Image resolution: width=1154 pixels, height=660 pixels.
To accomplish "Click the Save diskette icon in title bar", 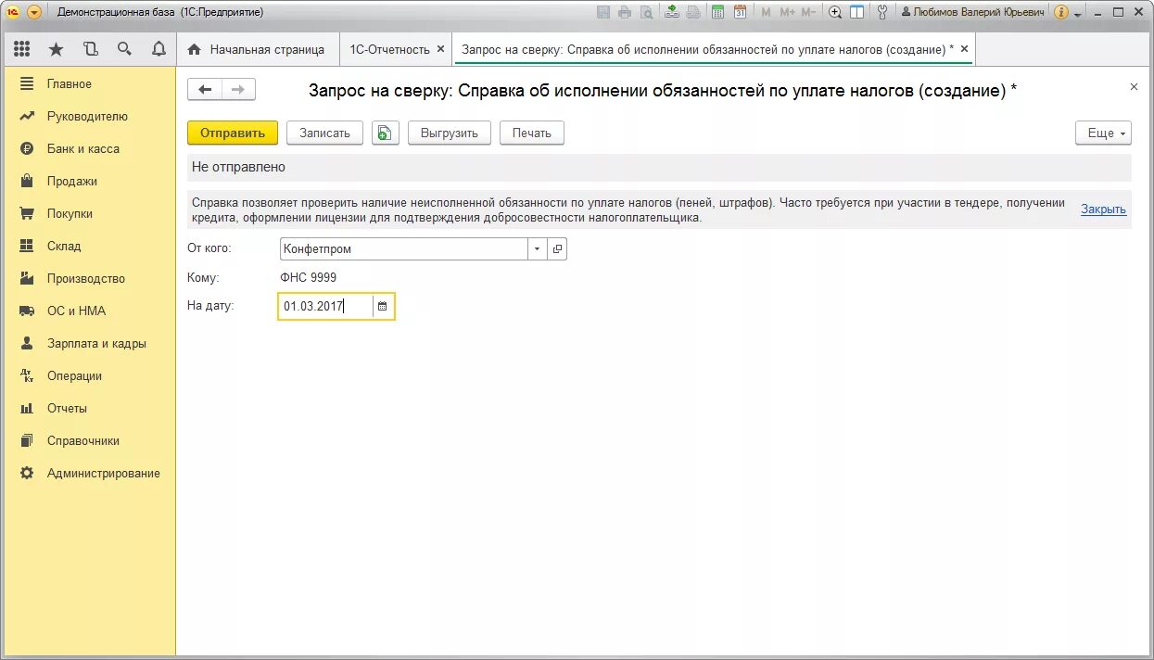I will click(x=603, y=12).
